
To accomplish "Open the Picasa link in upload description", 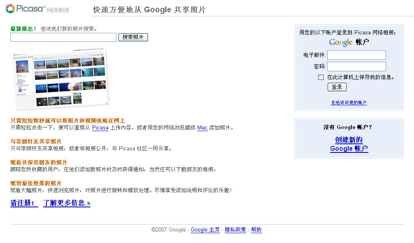I will tap(100, 128).
